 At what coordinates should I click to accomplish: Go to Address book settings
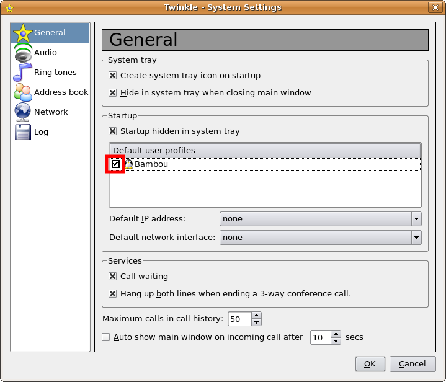[x=61, y=92]
